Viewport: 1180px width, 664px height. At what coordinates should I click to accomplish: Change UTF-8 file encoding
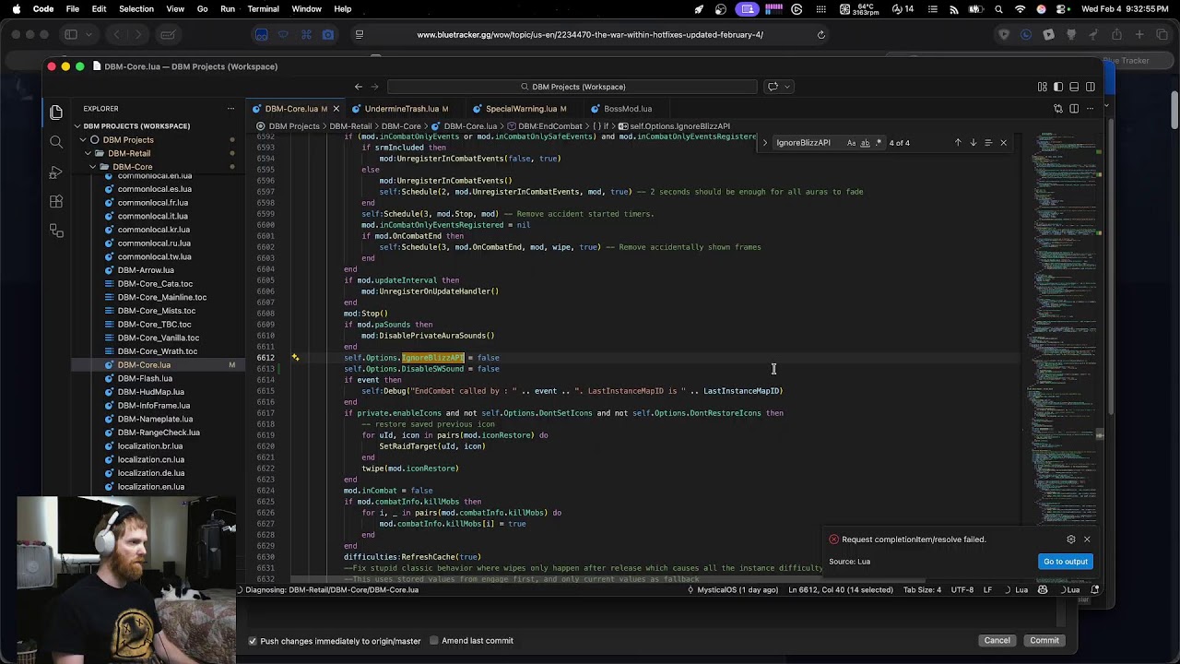tap(962, 590)
